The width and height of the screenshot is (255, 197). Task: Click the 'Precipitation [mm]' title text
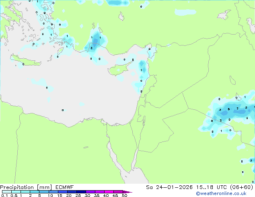click(26, 187)
